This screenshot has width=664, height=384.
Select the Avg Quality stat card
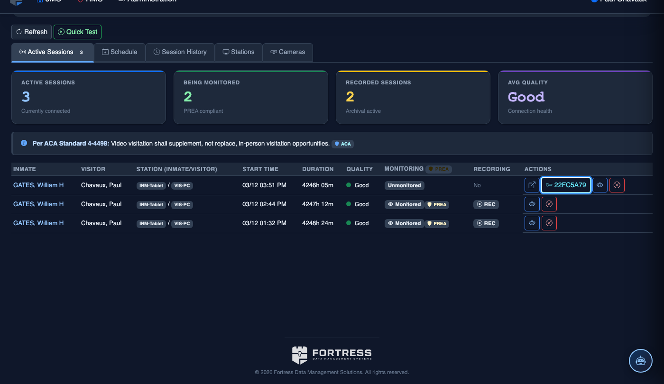pyautogui.click(x=575, y=97)
